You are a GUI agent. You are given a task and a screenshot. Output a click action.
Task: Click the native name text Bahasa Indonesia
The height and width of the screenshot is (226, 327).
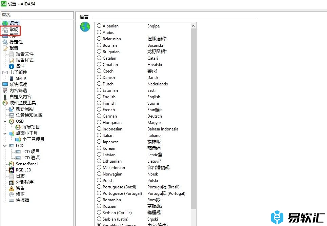pos(163,129)
